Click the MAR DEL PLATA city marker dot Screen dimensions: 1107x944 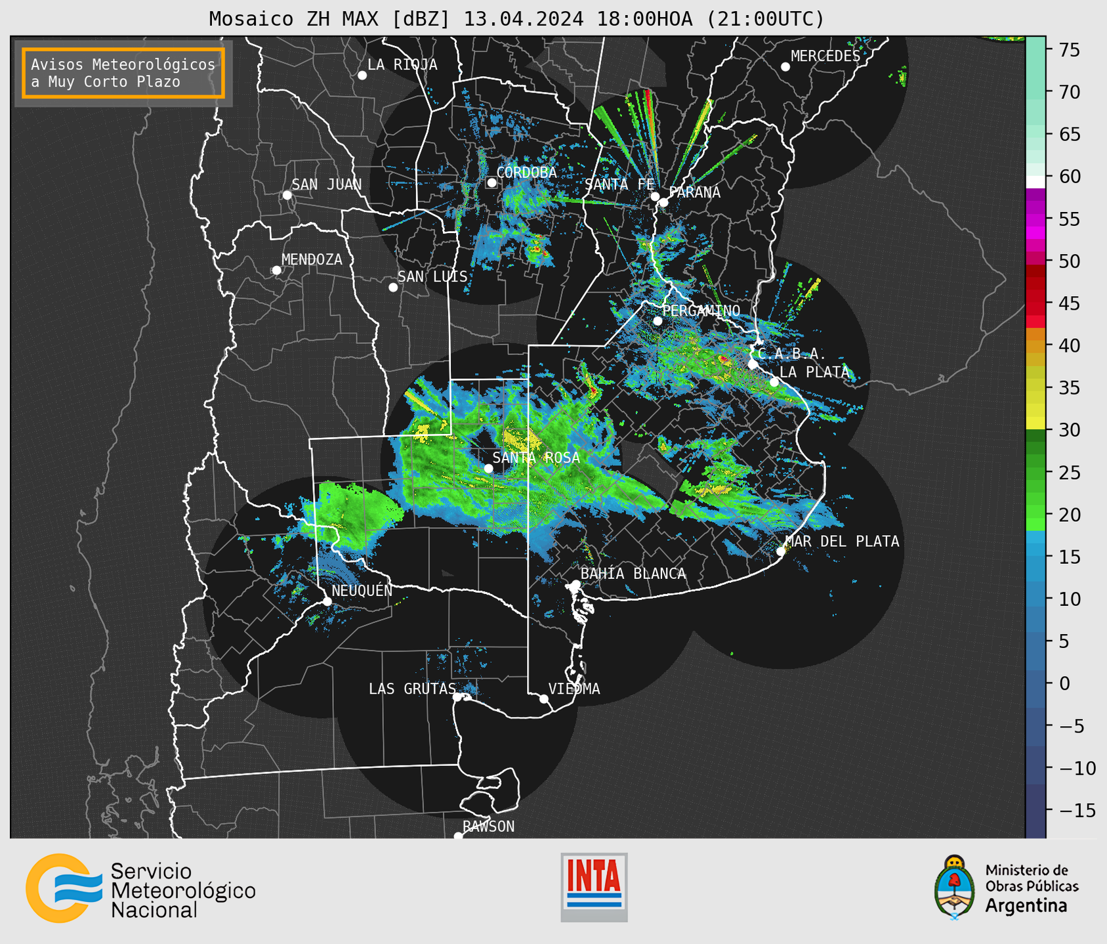click(x=781, y=551)
